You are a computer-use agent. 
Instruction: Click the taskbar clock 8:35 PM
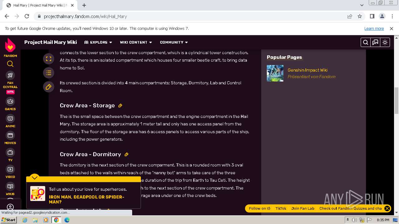[383, 220]
